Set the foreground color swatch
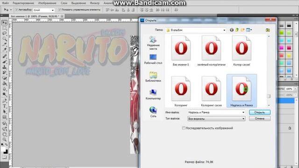The width and height of the screenshot is (299, 168). 3,149
